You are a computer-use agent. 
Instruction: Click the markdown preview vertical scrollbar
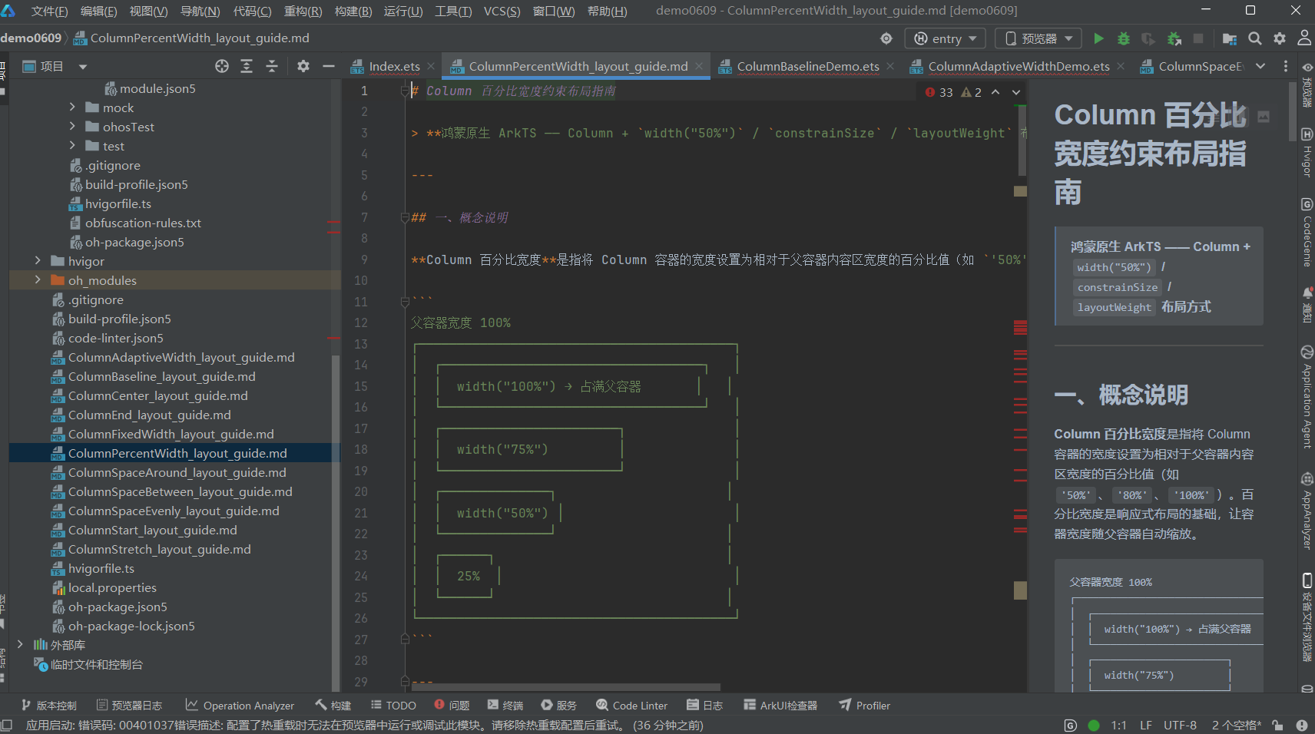pyautogui.click(x=1291, y=111)
